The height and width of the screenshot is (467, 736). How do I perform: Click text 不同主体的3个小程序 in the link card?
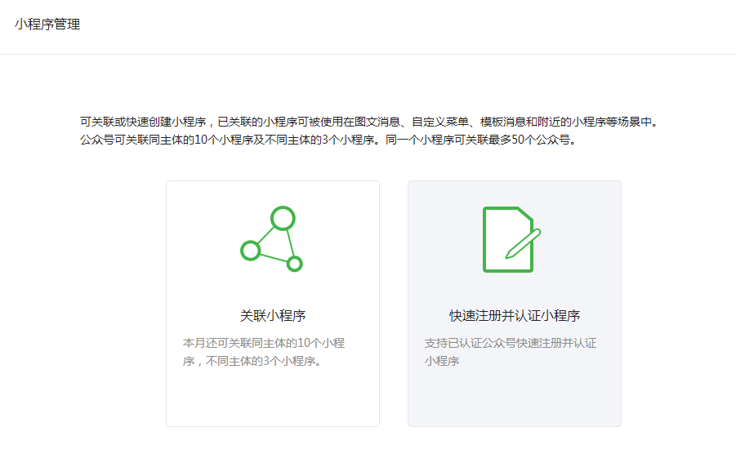click(x=261, y=361)
